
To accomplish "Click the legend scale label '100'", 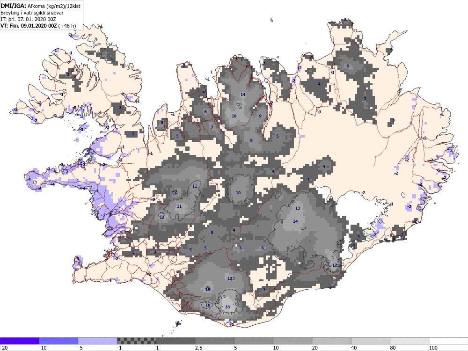I will point(433,348).
